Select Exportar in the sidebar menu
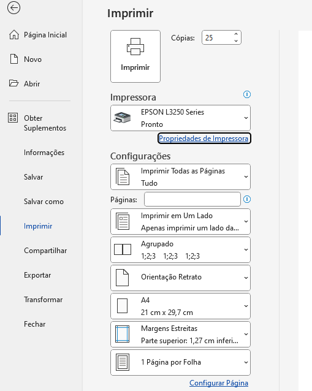 point(37,275)
